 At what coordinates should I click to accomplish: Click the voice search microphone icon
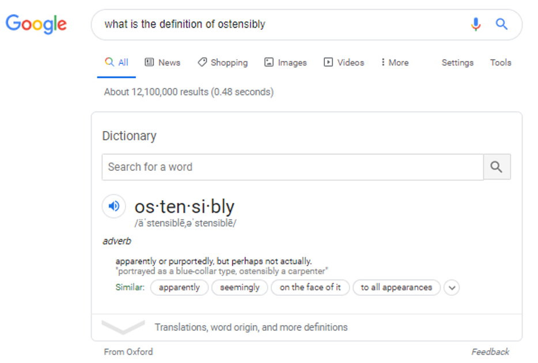[476, 24]
